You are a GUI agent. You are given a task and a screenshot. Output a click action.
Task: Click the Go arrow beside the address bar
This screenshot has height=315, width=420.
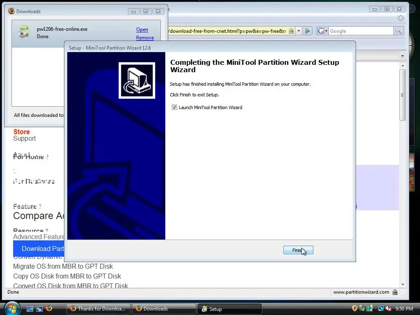(308, 31)
